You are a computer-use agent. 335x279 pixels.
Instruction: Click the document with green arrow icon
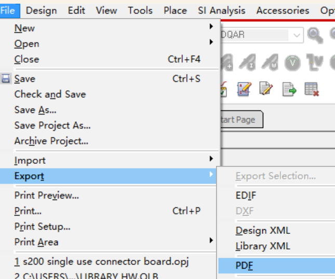pyautogui.click(x=289, y=89)
